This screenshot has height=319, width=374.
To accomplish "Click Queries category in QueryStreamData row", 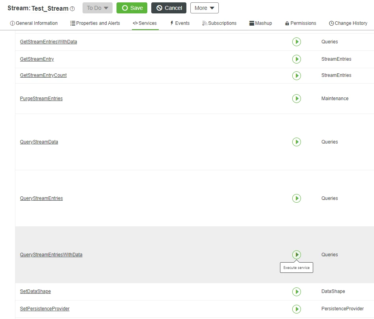I will coord(330,142).
